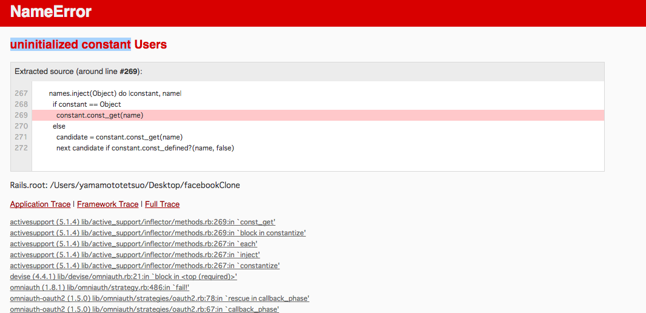
Task: Switch to the Framework Trace view
Action: click(107, 204)
